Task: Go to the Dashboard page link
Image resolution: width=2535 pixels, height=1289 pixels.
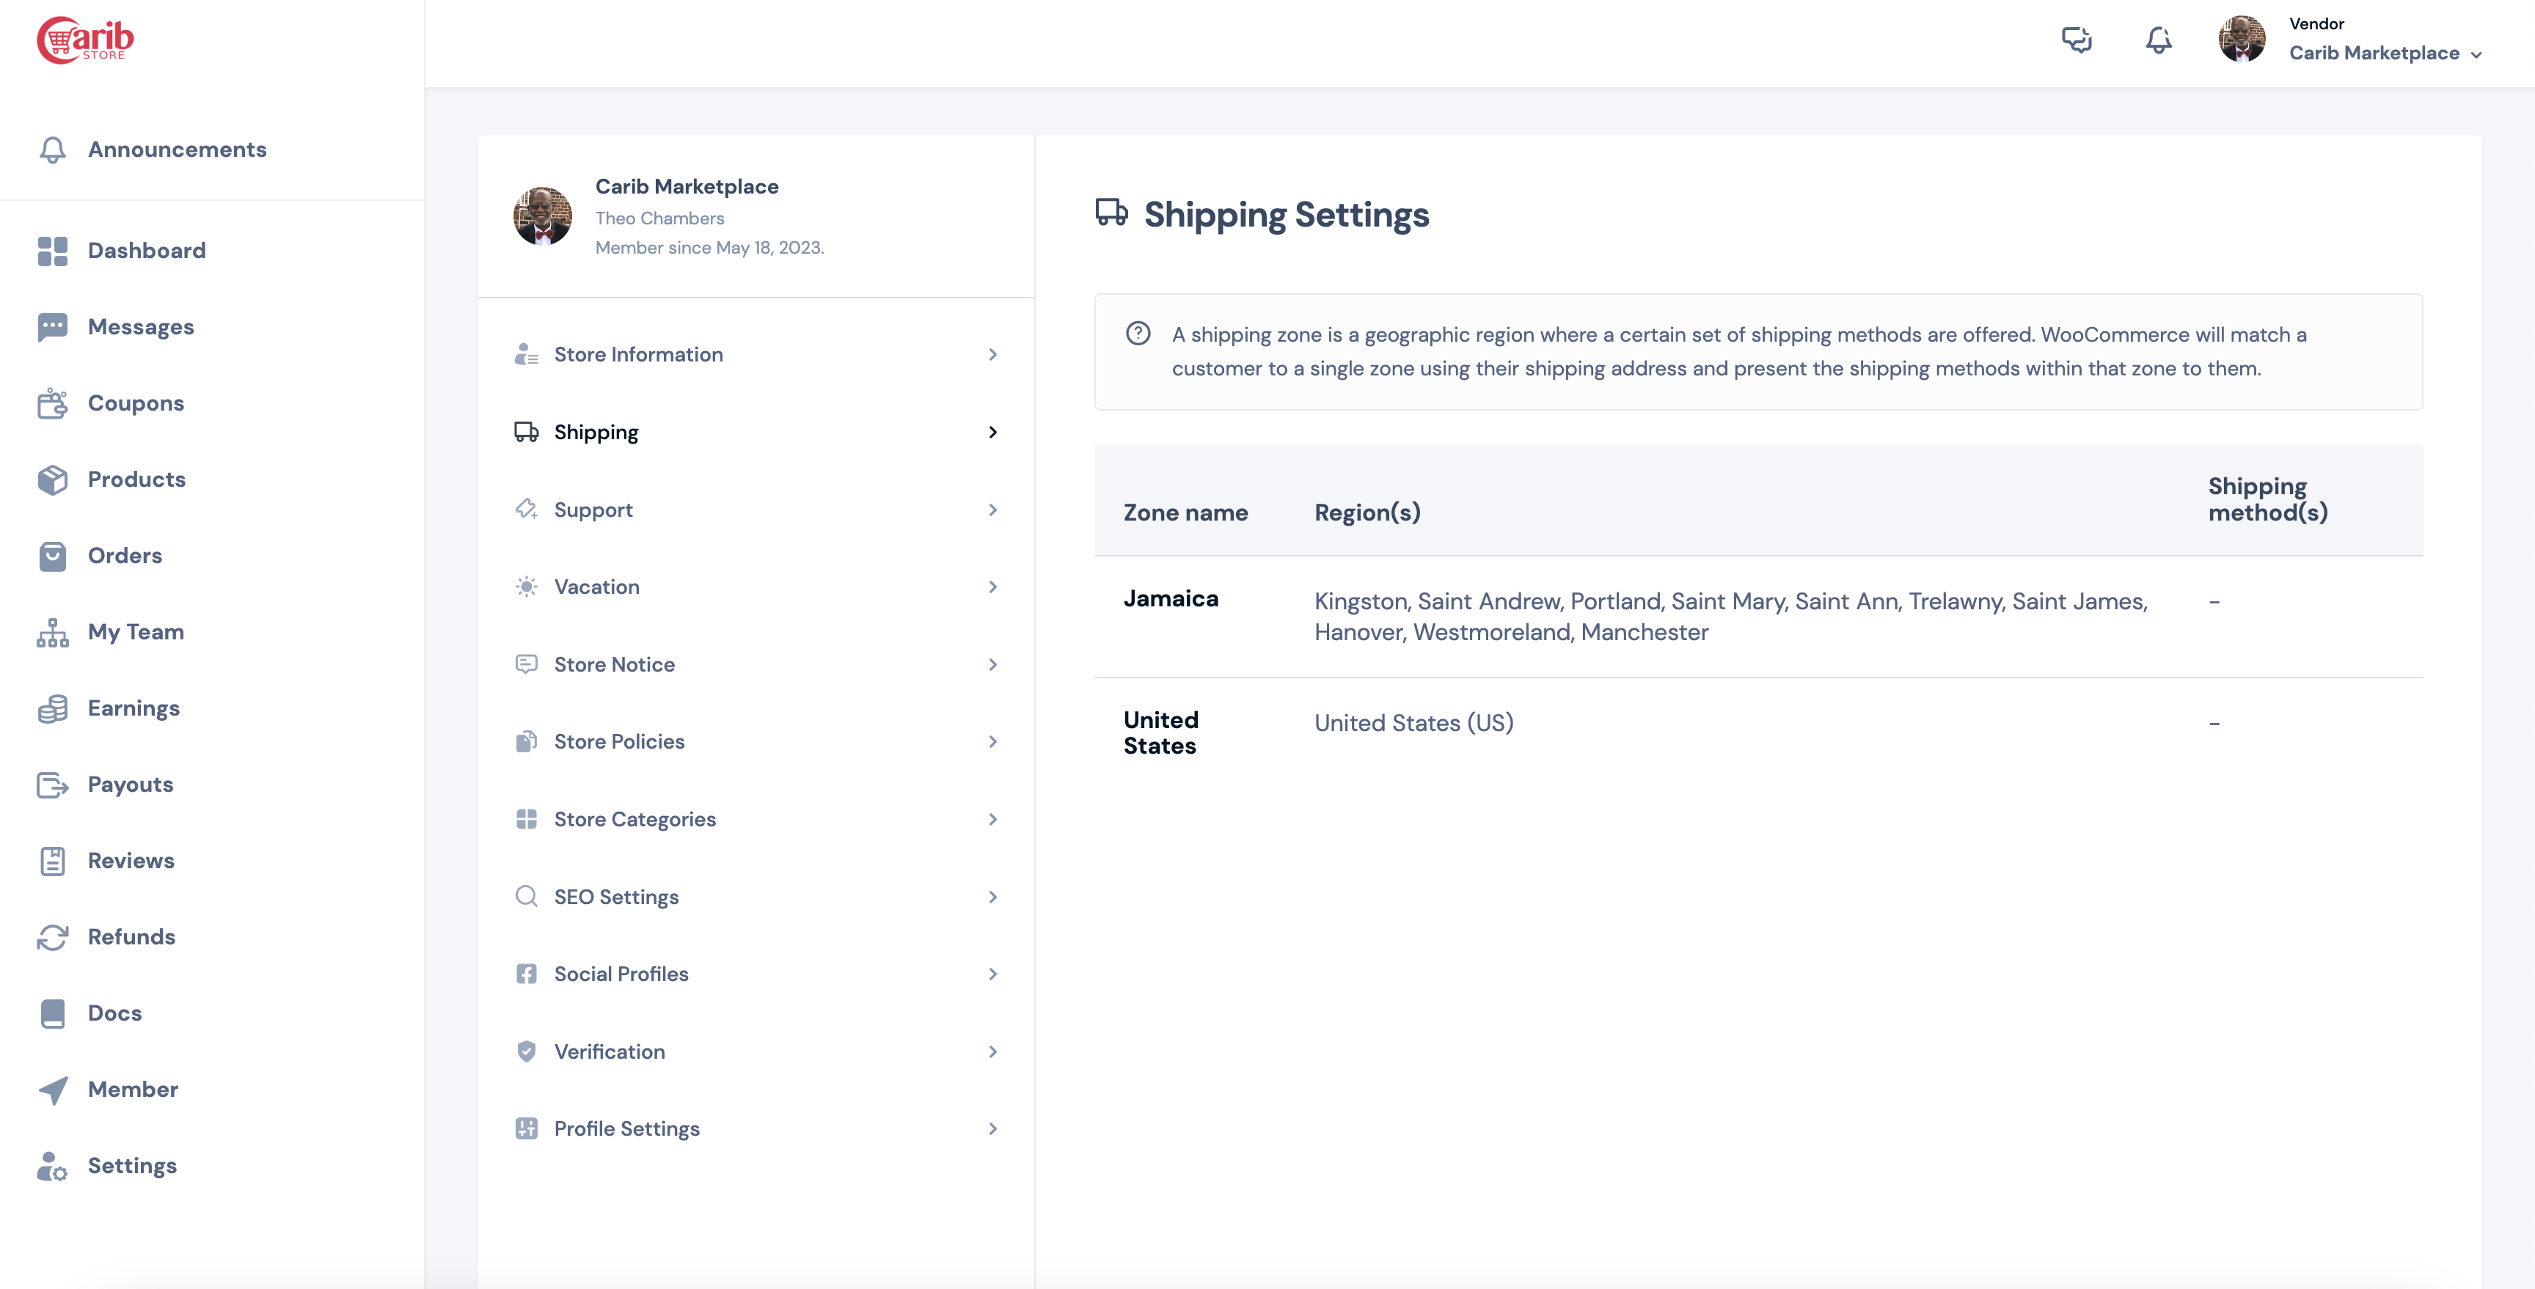Action: click(147, 251)
